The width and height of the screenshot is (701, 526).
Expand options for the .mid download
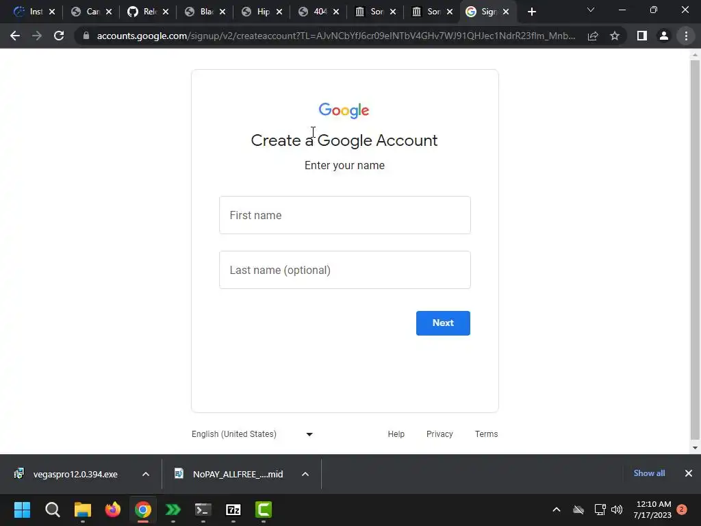coord(305,474)
